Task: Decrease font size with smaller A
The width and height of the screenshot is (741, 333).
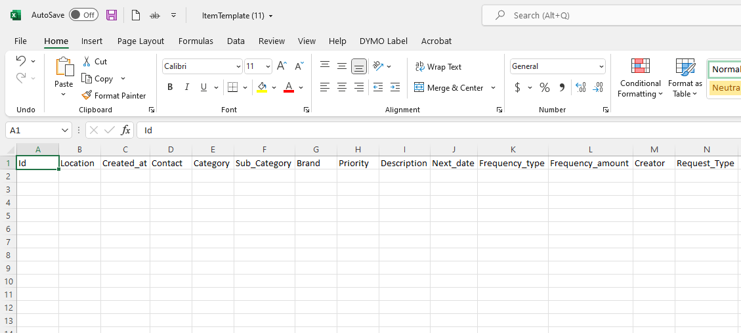Action: (299, 66)
